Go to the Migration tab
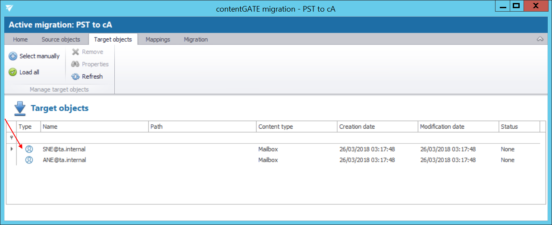 (x=196, y=40)
